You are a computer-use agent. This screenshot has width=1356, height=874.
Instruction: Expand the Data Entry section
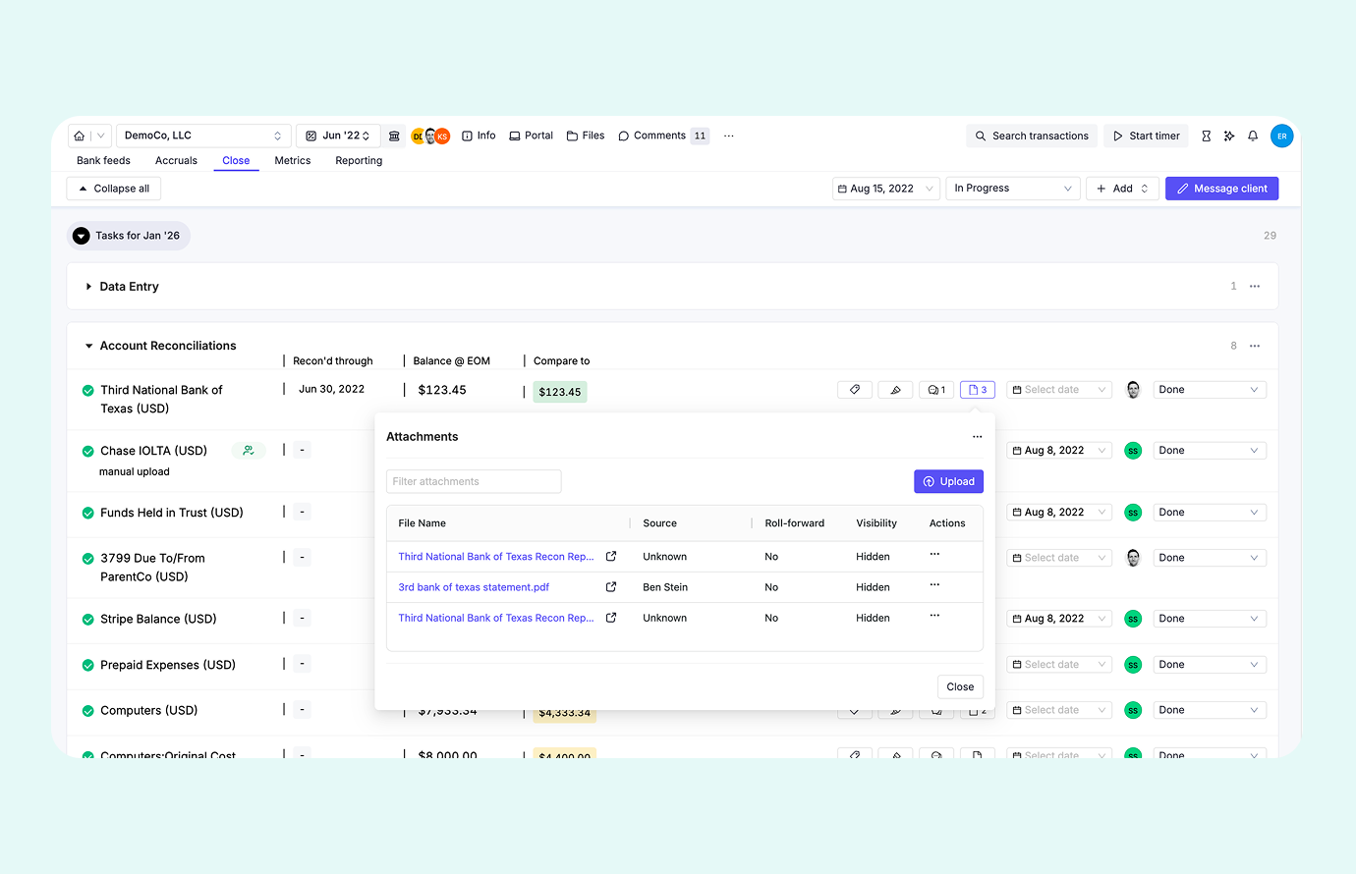(89, 287)
